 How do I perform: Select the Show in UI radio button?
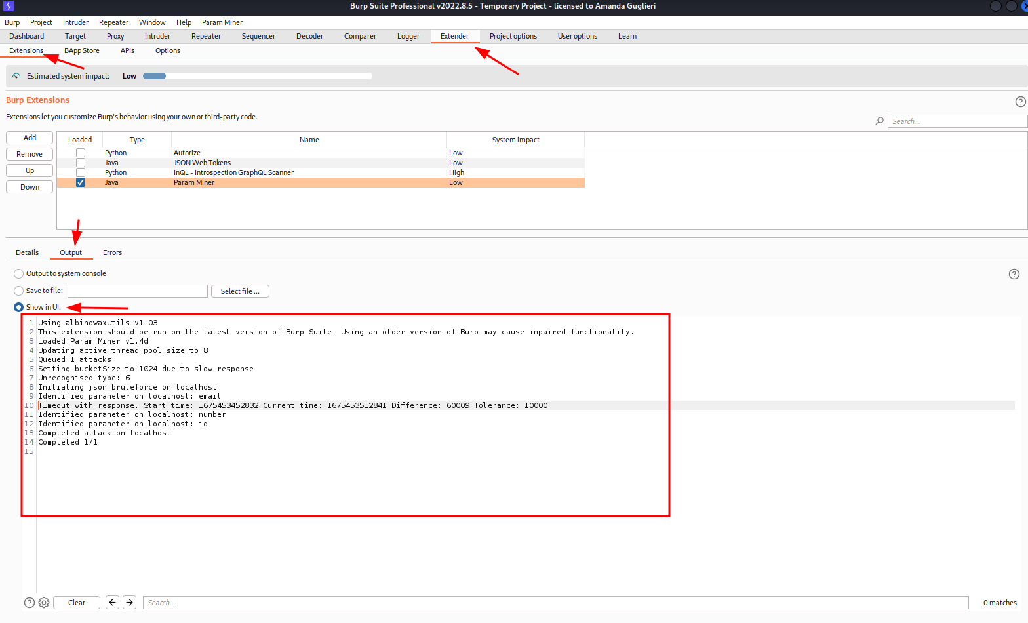tap(18, 307)
